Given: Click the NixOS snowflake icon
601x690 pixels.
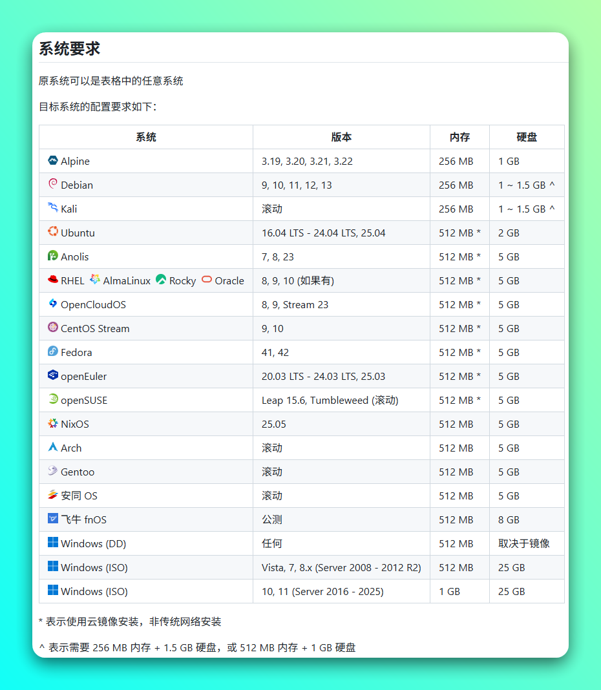Looking at the screenshot, I should click(x=53, y=423).
